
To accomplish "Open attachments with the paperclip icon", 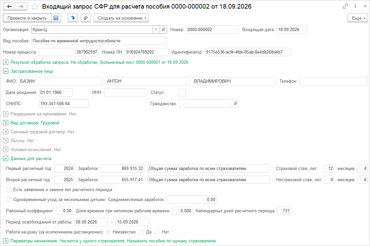I will tap(86, 18).
